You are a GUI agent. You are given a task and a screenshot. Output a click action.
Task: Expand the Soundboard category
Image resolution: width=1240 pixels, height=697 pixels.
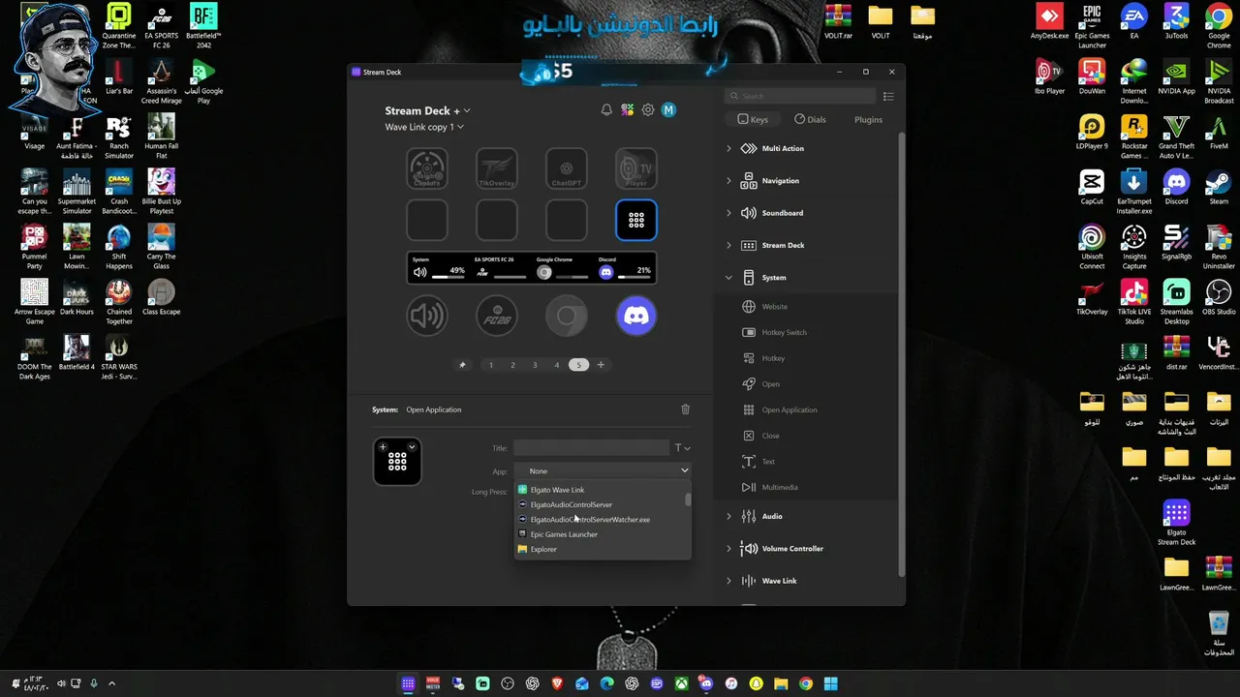coord(729,213)
